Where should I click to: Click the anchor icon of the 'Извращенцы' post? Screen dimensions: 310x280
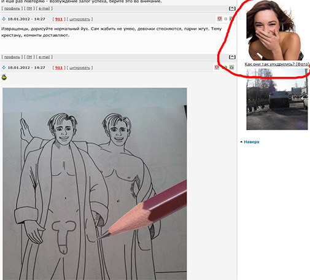click(4, 19)
